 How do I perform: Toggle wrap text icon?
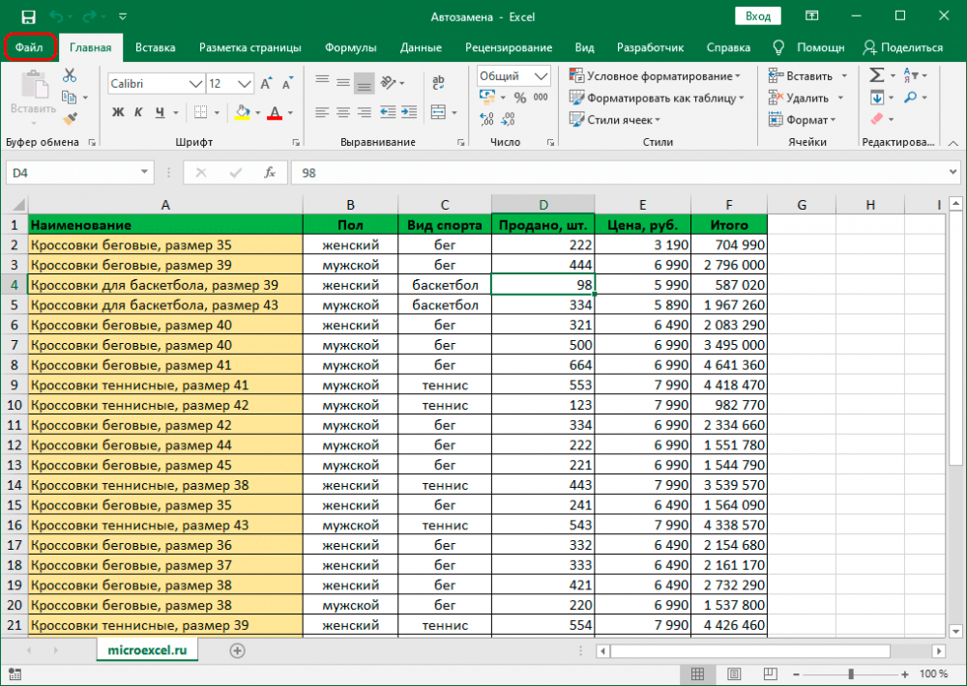coord(438,82)
